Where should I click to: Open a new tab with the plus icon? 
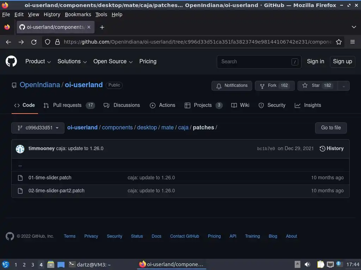102,27
